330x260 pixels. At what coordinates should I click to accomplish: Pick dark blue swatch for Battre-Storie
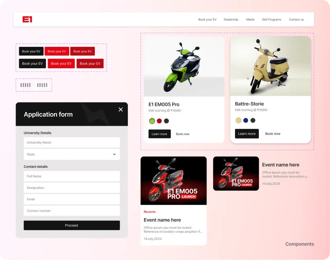[x=246, y=120]
